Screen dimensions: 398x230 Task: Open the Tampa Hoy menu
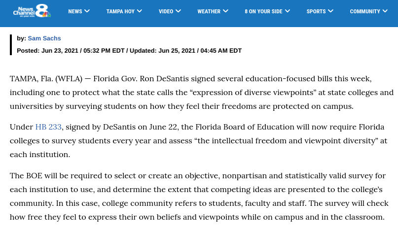pos(120,11)
